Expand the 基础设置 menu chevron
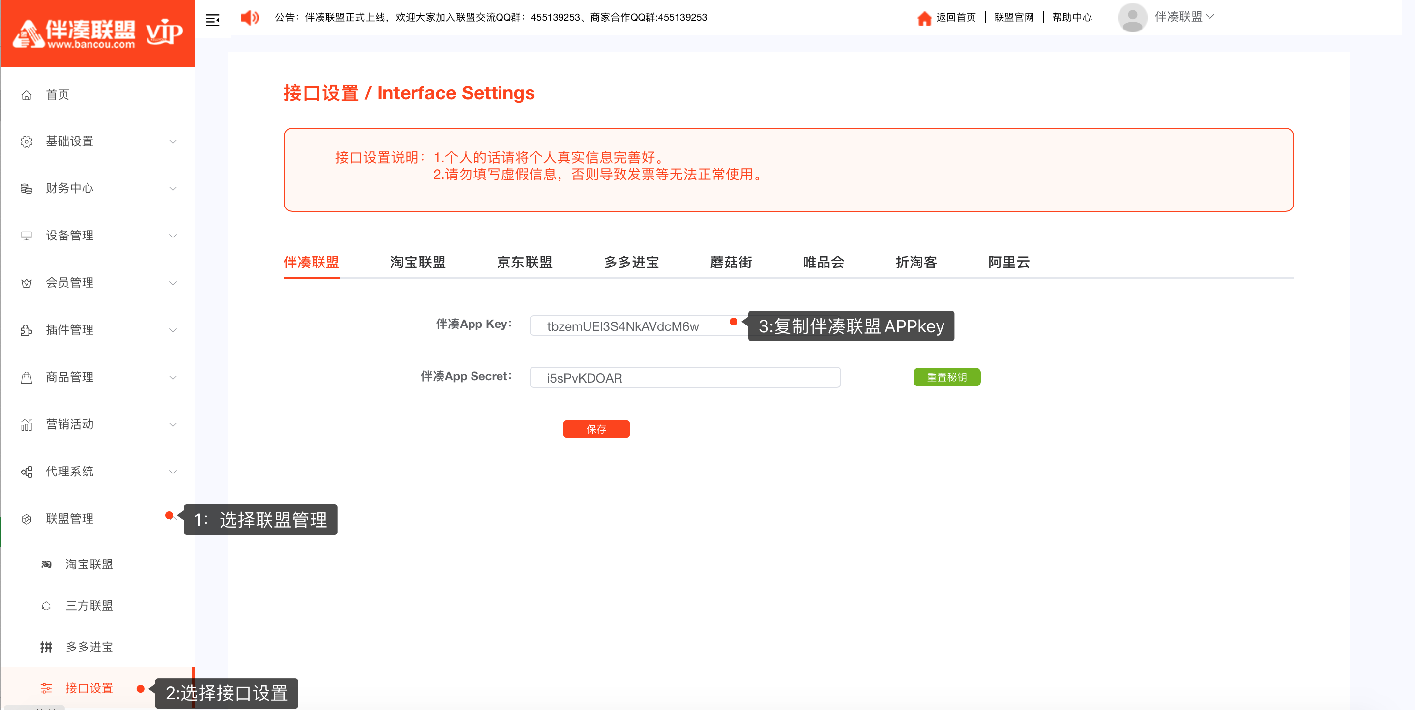 tap(173, 142)
